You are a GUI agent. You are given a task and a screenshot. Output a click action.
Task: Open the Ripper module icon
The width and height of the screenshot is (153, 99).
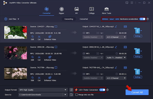click(61, 9)
